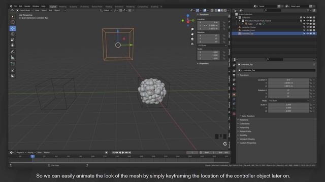Screen dimensions: 325x182
Task: Click the viewport pan hand icon
Action: click(x=192, y=34)
